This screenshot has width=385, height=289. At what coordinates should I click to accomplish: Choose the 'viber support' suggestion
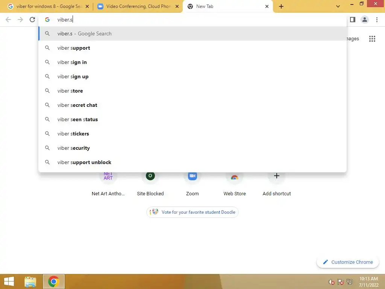pyautogui.click(x=192, y=48)
